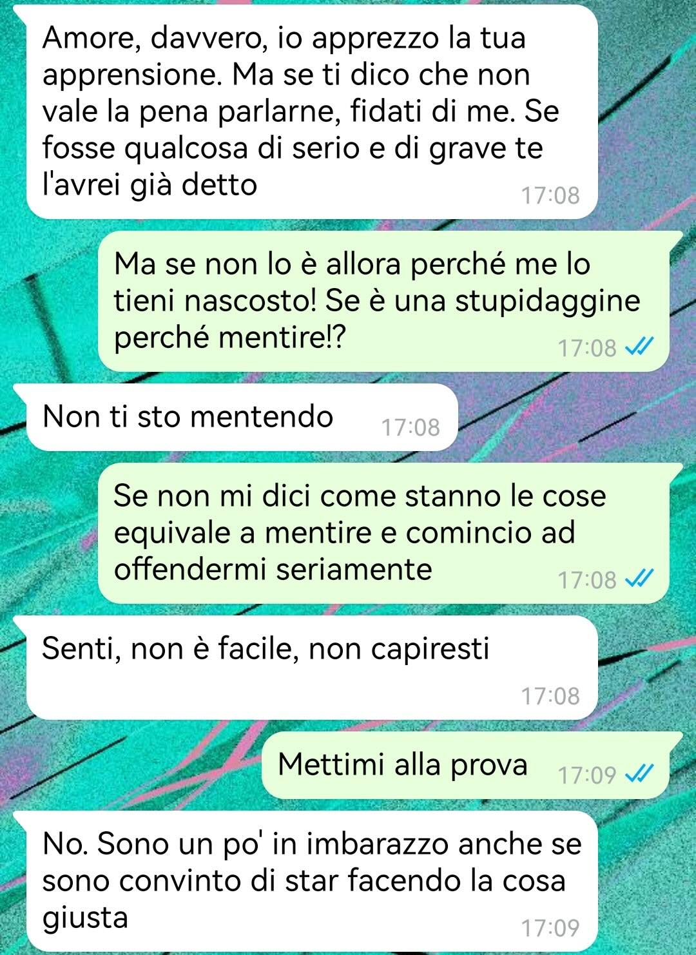
Task: Click the word 'imbarazzo' in the last message
Action: pyautogui.click(x=378, y=844)
